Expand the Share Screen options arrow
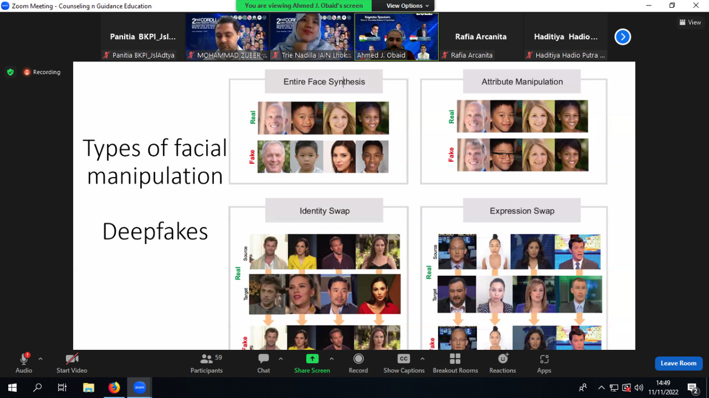Image resolution: width=709 pixels, height=398 pixels. pos(331,359)
